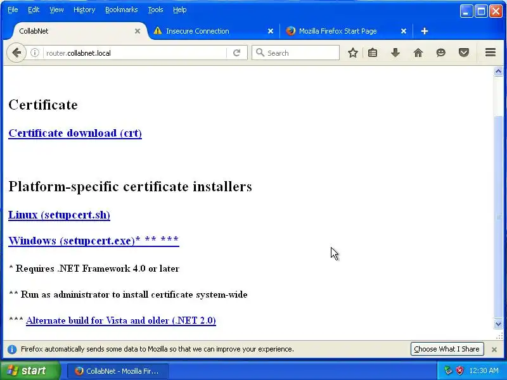This screenshot has width=507, height=380.
Task: Click Choose What I Share button
Action: pyautogui.click(x=447, y=349)
